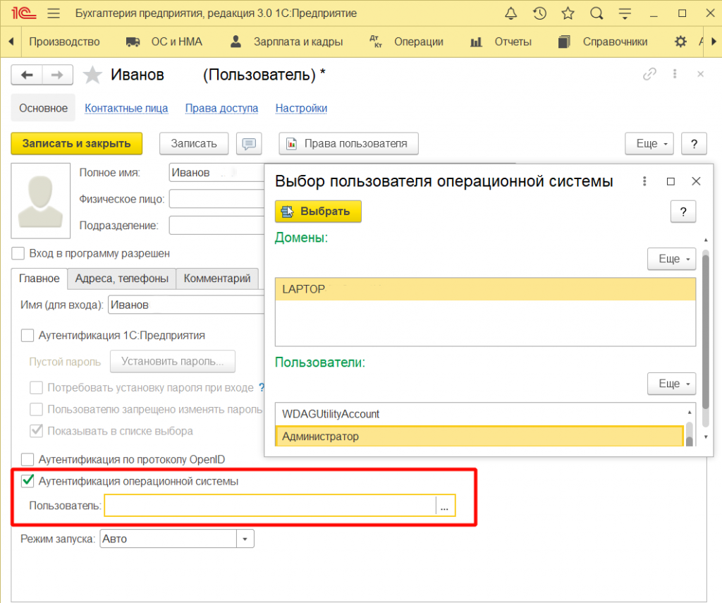Viewport: 722px width, 603px height.
Task: Open the Права доступа link
Action: [x=221, y=108]
